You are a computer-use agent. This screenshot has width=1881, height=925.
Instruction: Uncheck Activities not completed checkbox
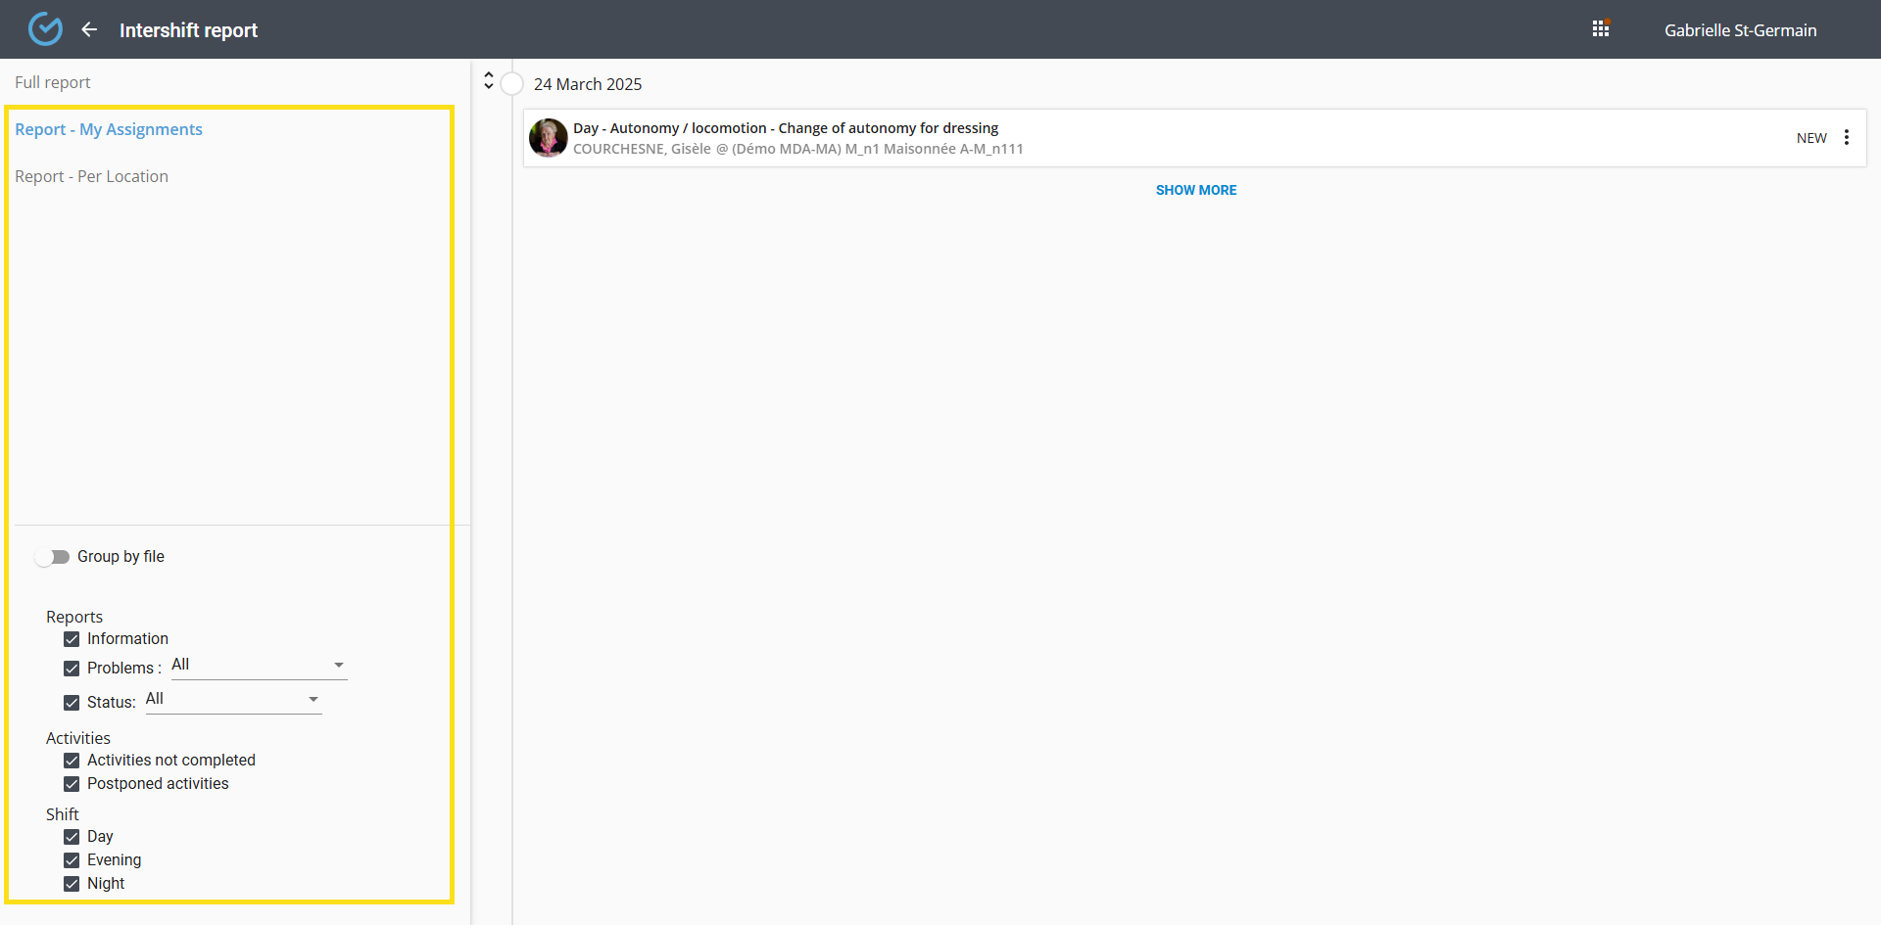tap(72, 761)
